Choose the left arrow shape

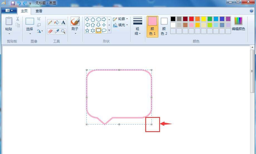tap(87, 25)
